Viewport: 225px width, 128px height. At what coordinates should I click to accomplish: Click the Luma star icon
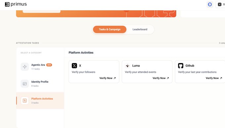tap(127, 66)
